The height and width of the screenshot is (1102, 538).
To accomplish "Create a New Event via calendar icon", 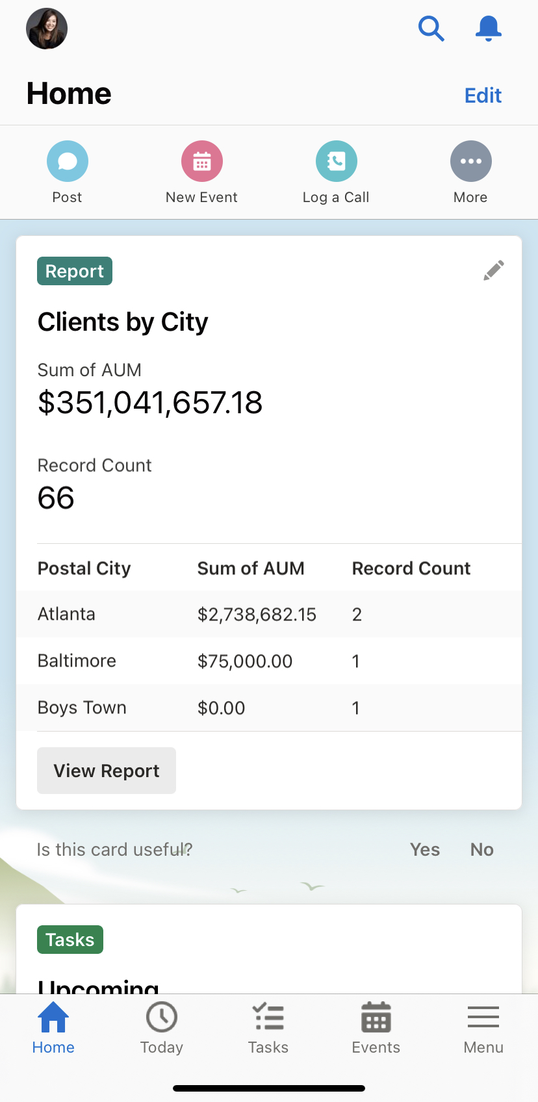I will (x=202, y=161).
